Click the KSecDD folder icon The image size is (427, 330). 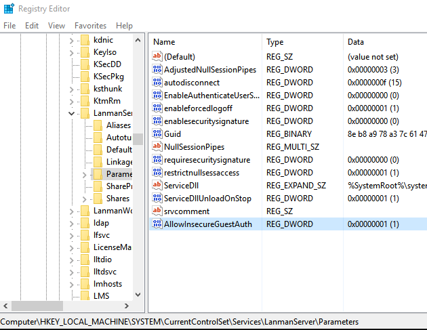coord(85,64)
